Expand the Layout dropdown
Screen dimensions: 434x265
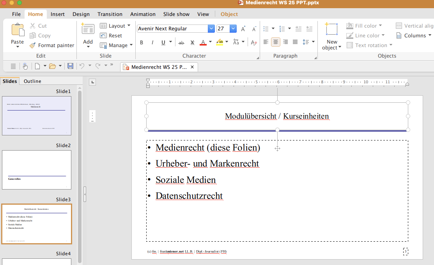[129, 25]
